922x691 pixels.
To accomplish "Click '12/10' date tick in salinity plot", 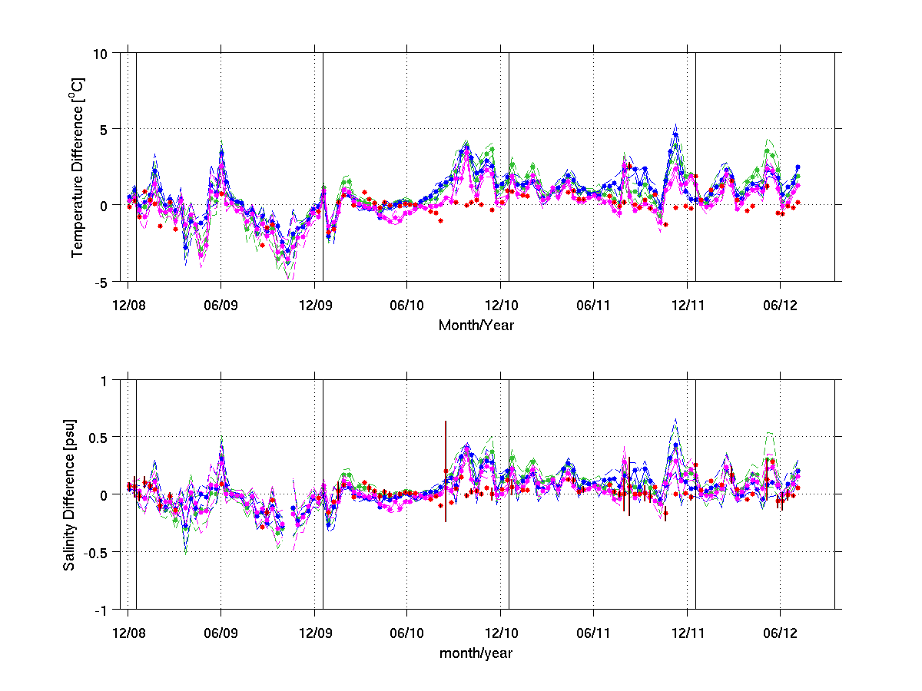I will [501, 633].
